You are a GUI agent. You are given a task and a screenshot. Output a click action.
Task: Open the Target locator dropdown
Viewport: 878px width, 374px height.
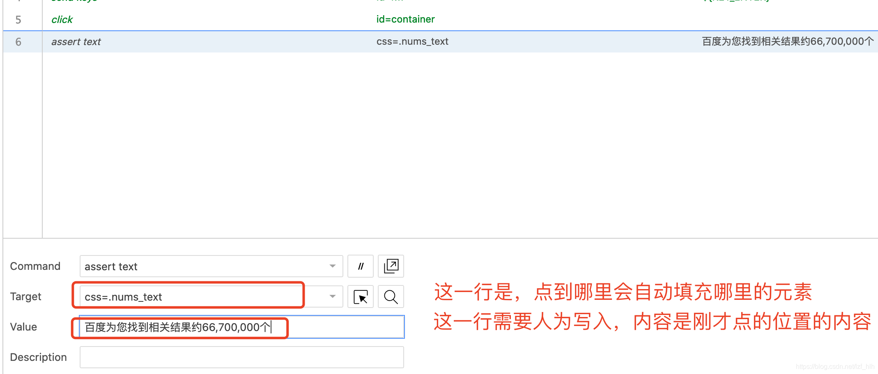(x=332, y=296)
